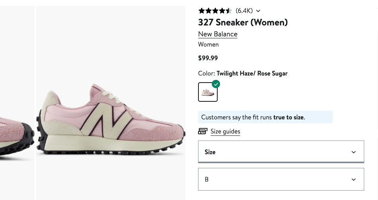378x200 pixels.
Task: Click the Color: Twilight Haze label
Action: point(243,74)
